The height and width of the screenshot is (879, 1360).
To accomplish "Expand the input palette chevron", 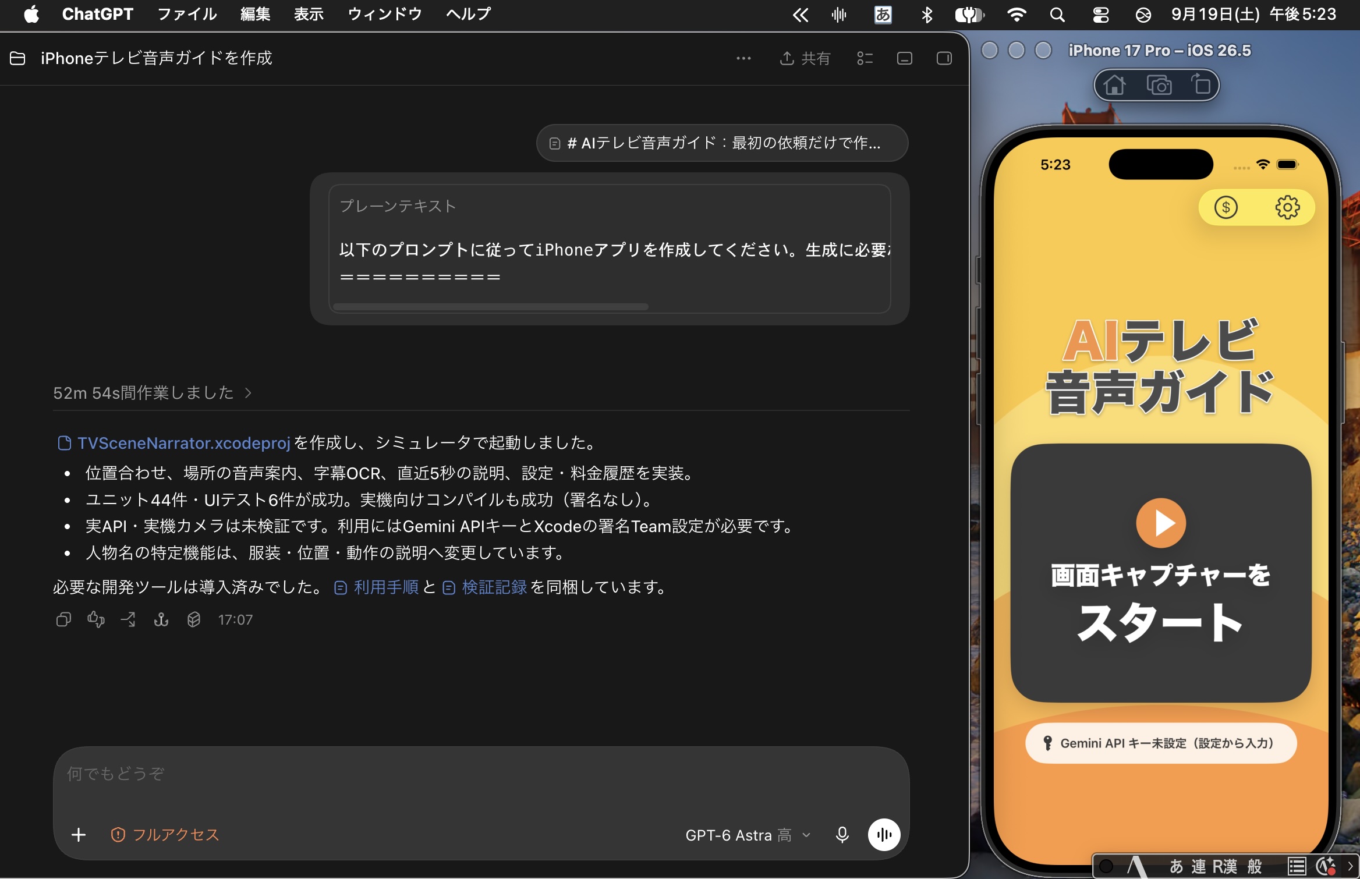I will (1351, 866).
